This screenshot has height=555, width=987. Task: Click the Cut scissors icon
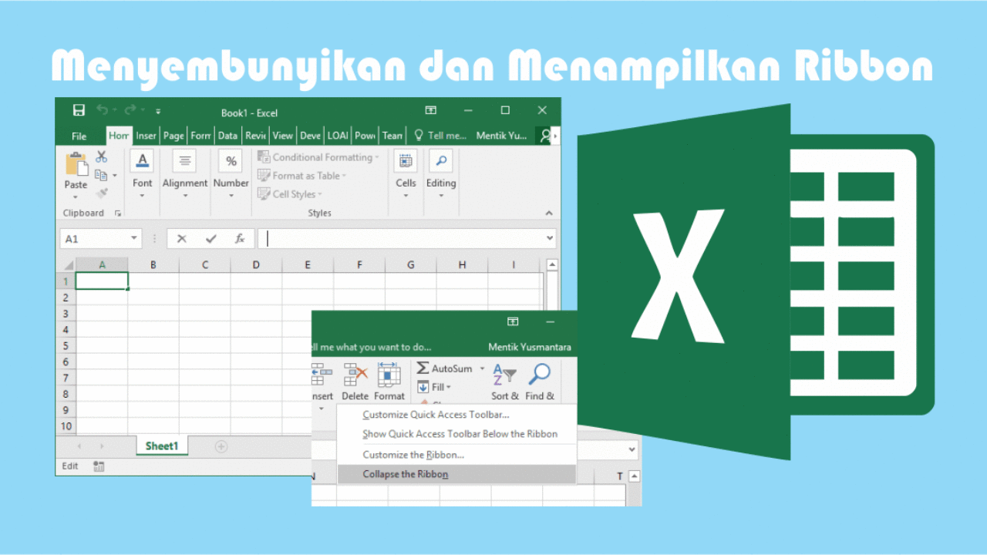[x=101, y=156]
